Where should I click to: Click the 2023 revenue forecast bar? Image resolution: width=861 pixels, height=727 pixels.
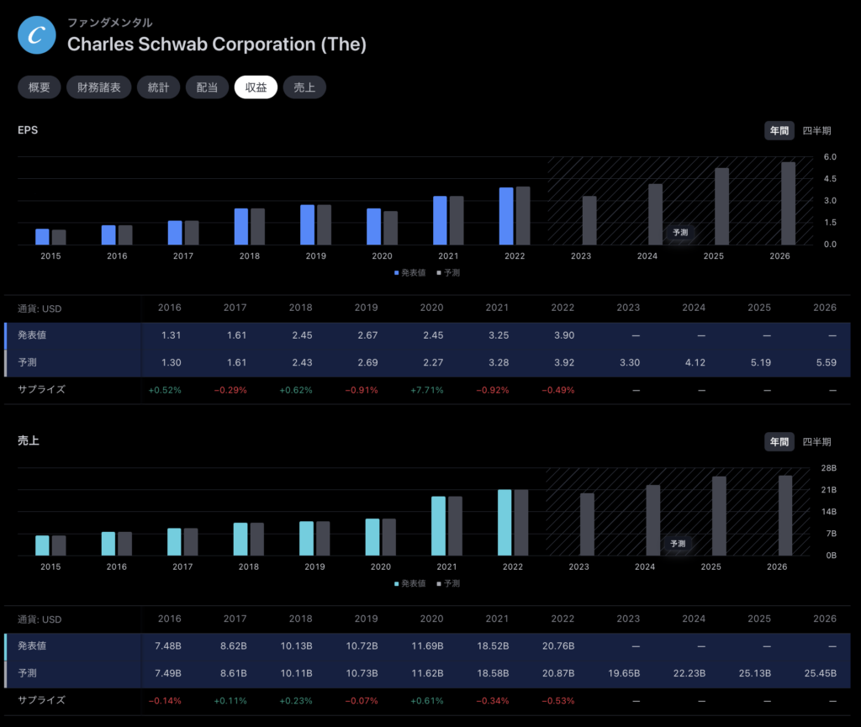pyautogui.click(x=587, y=524)
